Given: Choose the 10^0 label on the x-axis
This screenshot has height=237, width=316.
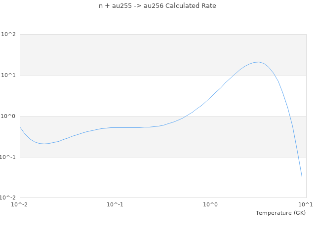Looking at the screenshot, I should (211, 204).
